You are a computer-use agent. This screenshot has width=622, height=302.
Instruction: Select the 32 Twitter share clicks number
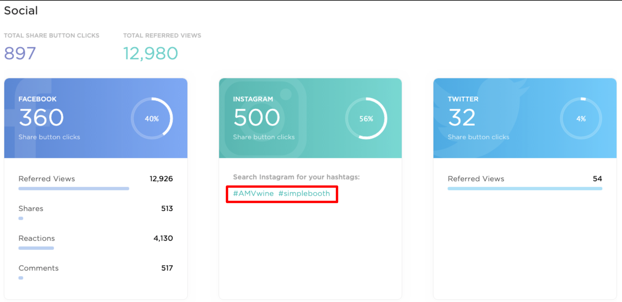(462, 117)
